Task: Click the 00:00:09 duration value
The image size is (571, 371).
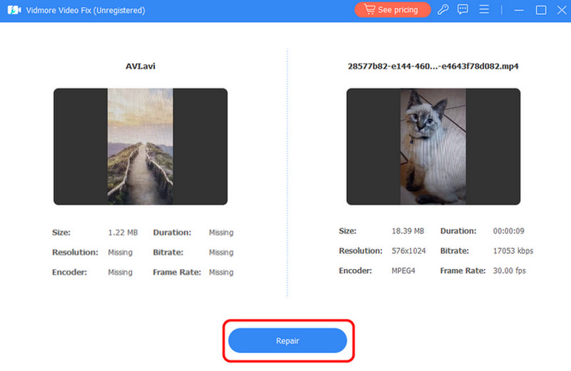Action: [510, 231]
